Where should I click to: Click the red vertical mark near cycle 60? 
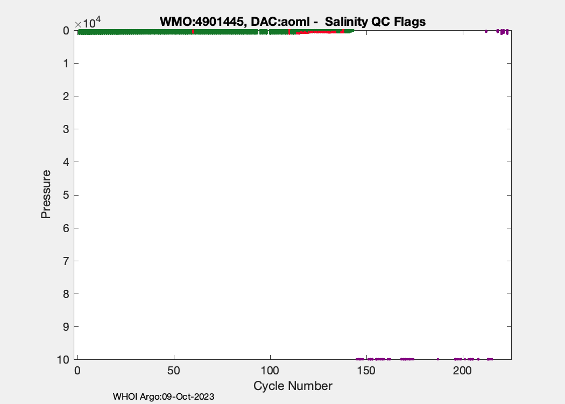click(x=193, y=32)
